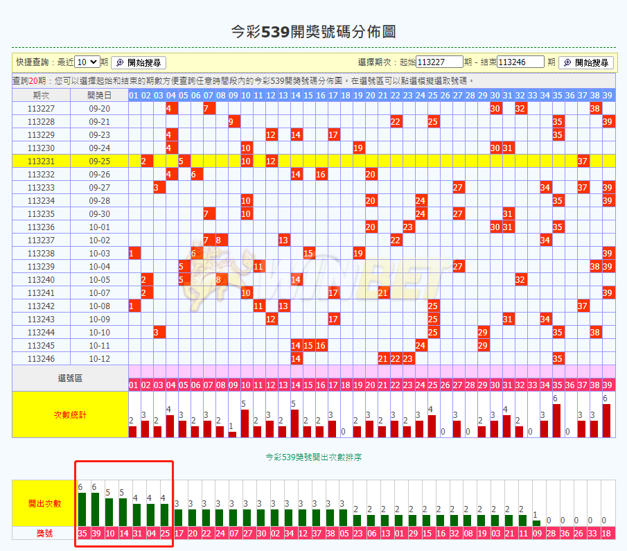Select highlighted period 113231

click(x=41, y=161)
